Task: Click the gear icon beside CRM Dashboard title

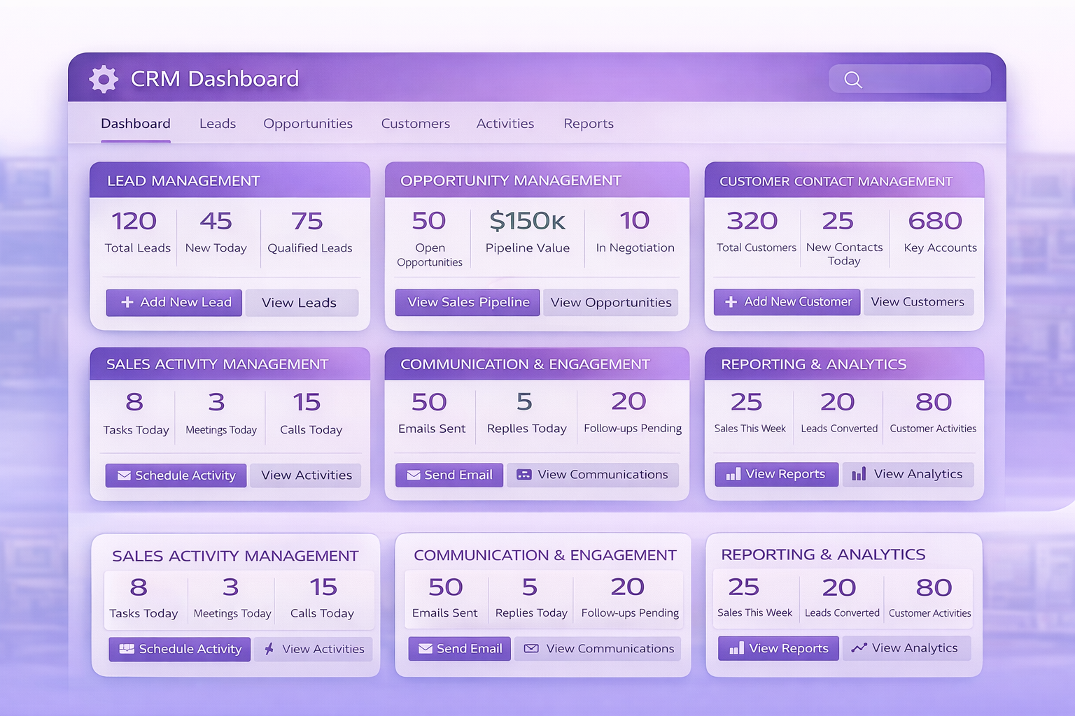Action: 104,79
